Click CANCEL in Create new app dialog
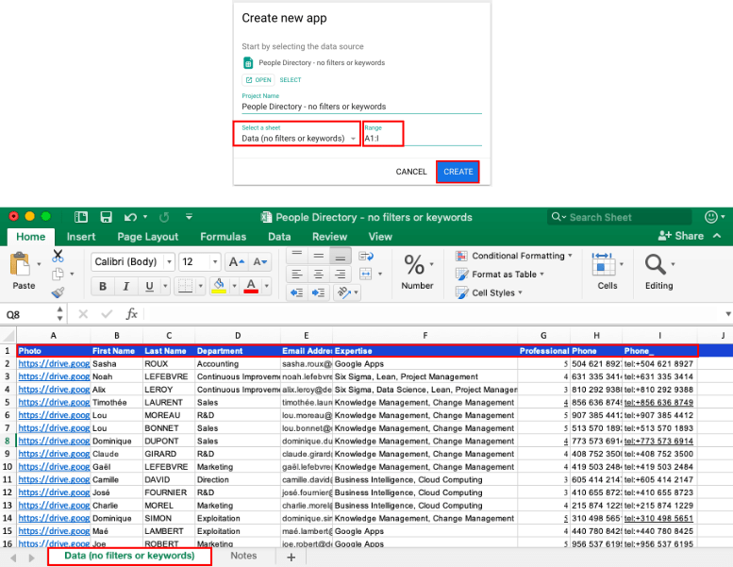This screenshot has width=733, height=567. click(x=411, y=172)
